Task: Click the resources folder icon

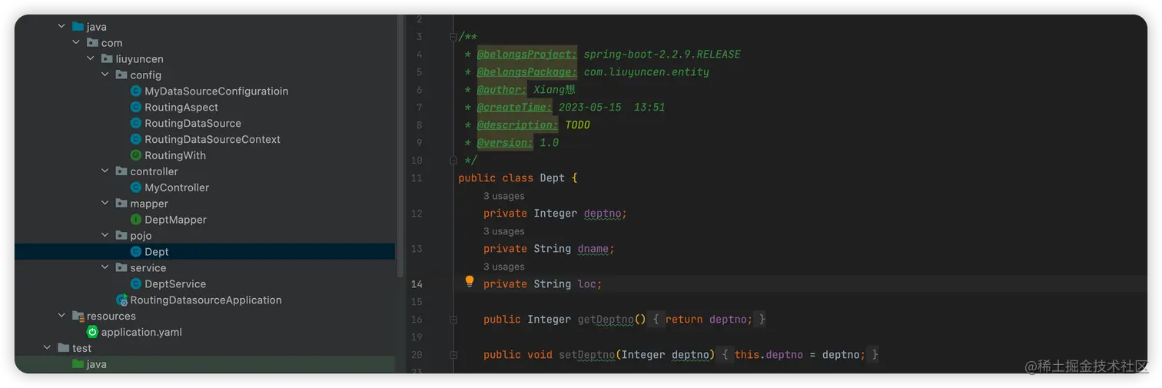Action: tap(78, 316)
